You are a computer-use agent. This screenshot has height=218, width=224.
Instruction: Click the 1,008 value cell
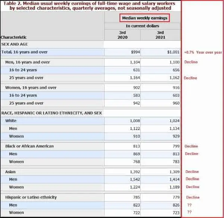coord(122,121)
